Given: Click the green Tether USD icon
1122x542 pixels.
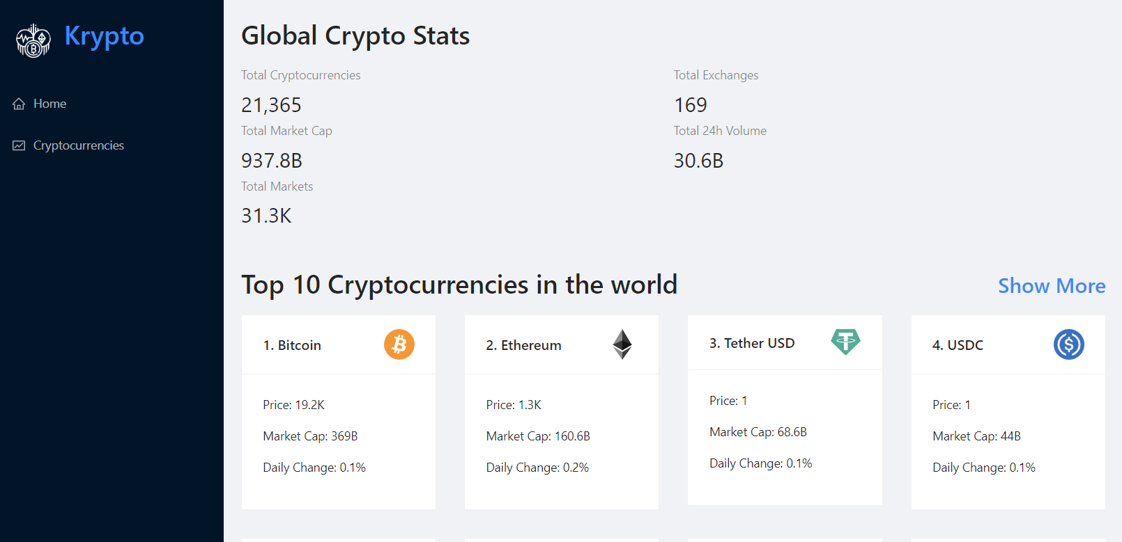Looking at the screenshot, I should pos(845,342).
